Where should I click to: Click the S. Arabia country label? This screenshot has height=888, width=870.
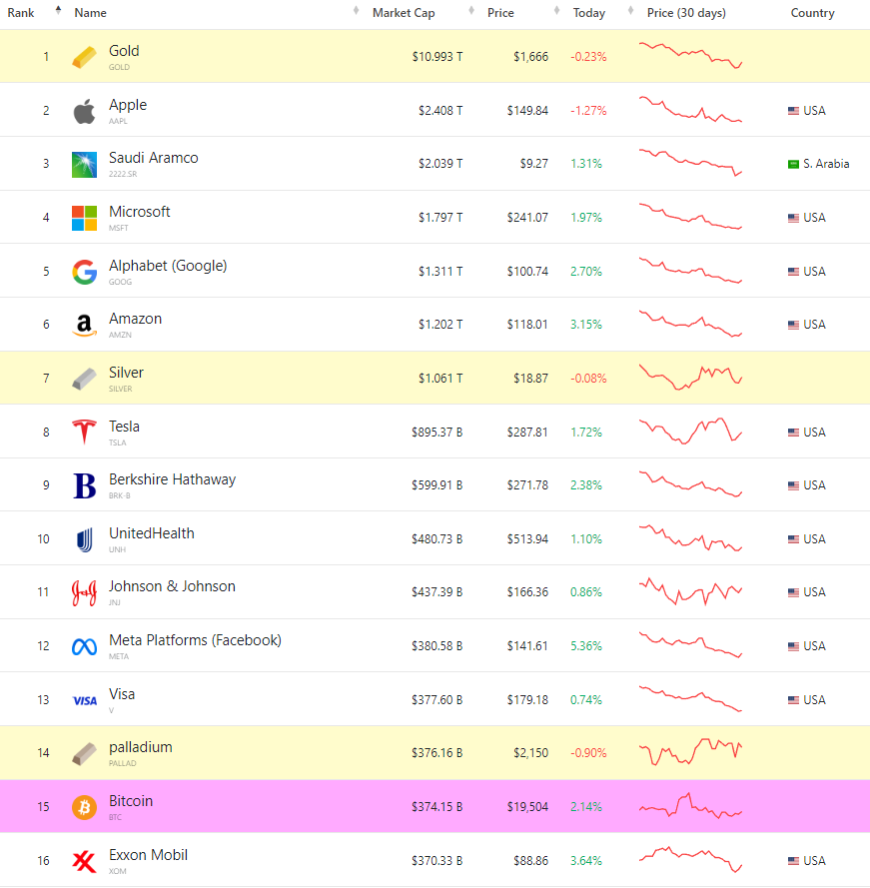(x=826, y=164)
